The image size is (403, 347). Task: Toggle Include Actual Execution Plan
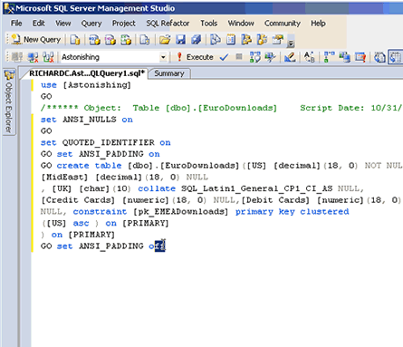point(329,57)
